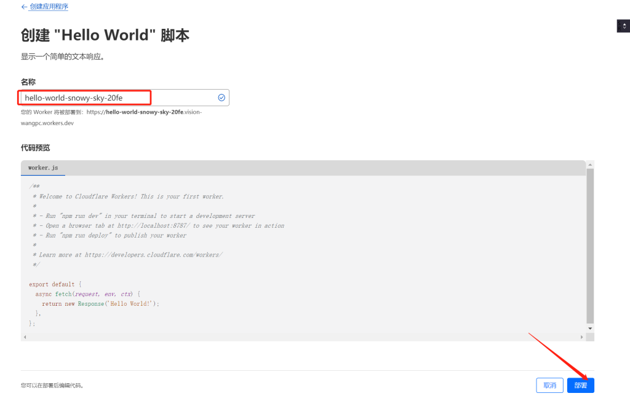Click the dark SR widget at top right
Viewport: 630px width, 404px height.
[623, 25]
